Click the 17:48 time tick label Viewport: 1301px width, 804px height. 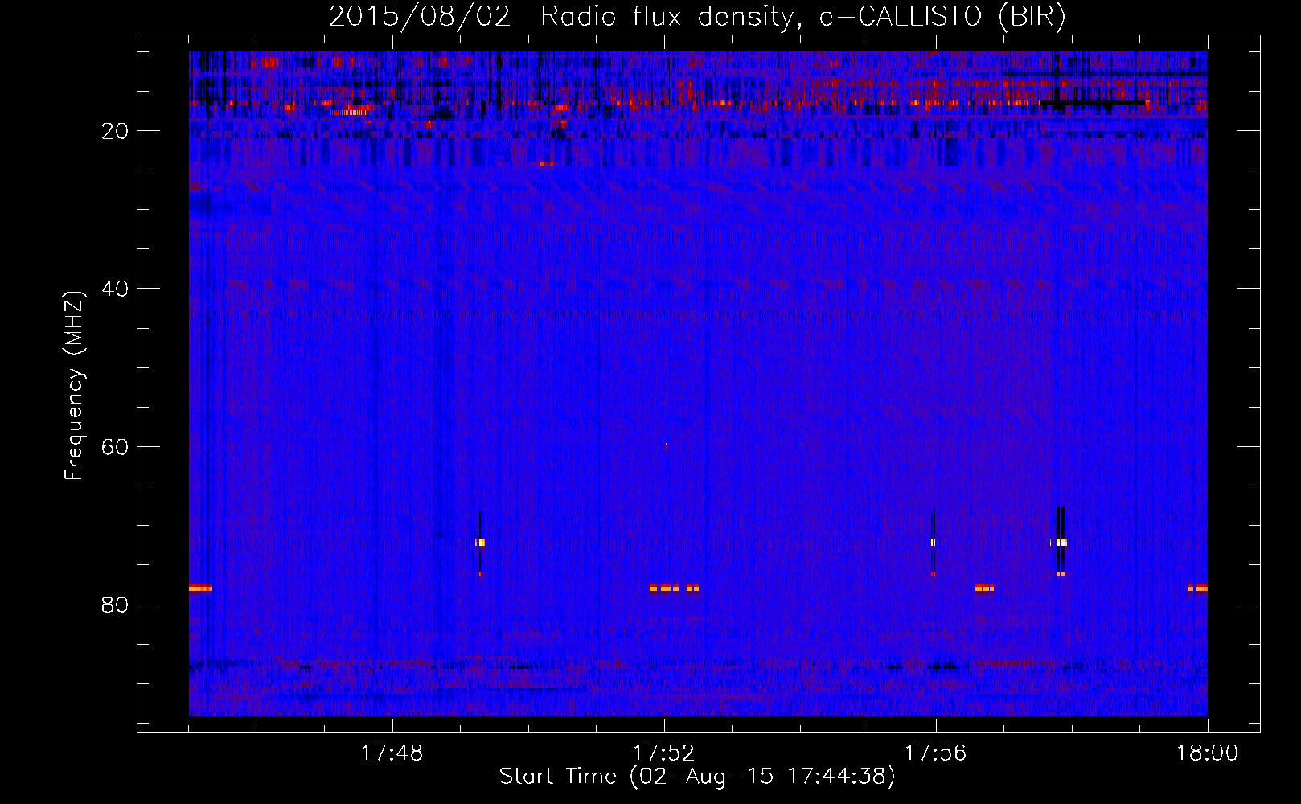pos(392,753)
